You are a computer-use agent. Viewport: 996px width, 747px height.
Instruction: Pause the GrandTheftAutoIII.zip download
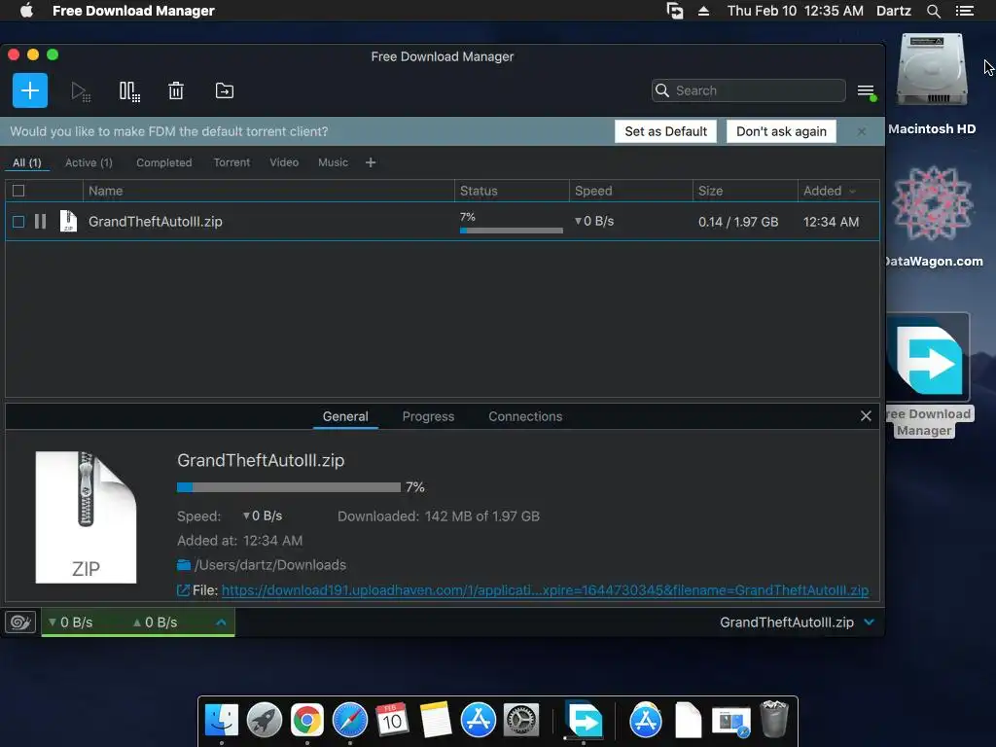(x=40, y=222)
